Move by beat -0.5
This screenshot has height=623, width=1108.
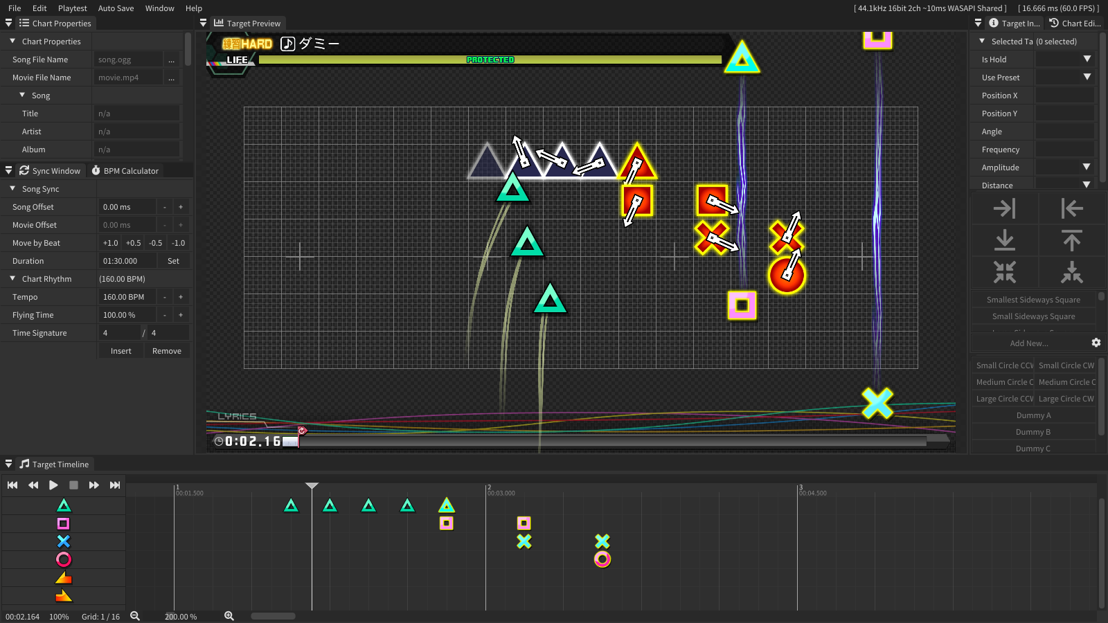coord(156,243)
